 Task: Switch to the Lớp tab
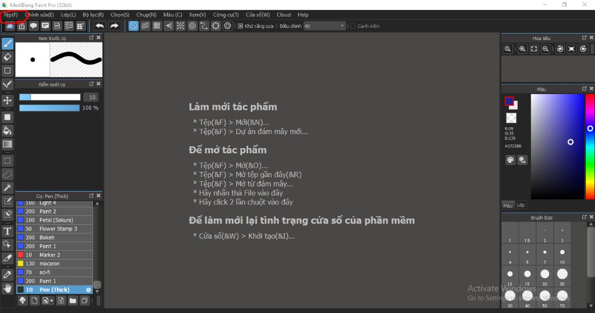click(x=521, y=205)
